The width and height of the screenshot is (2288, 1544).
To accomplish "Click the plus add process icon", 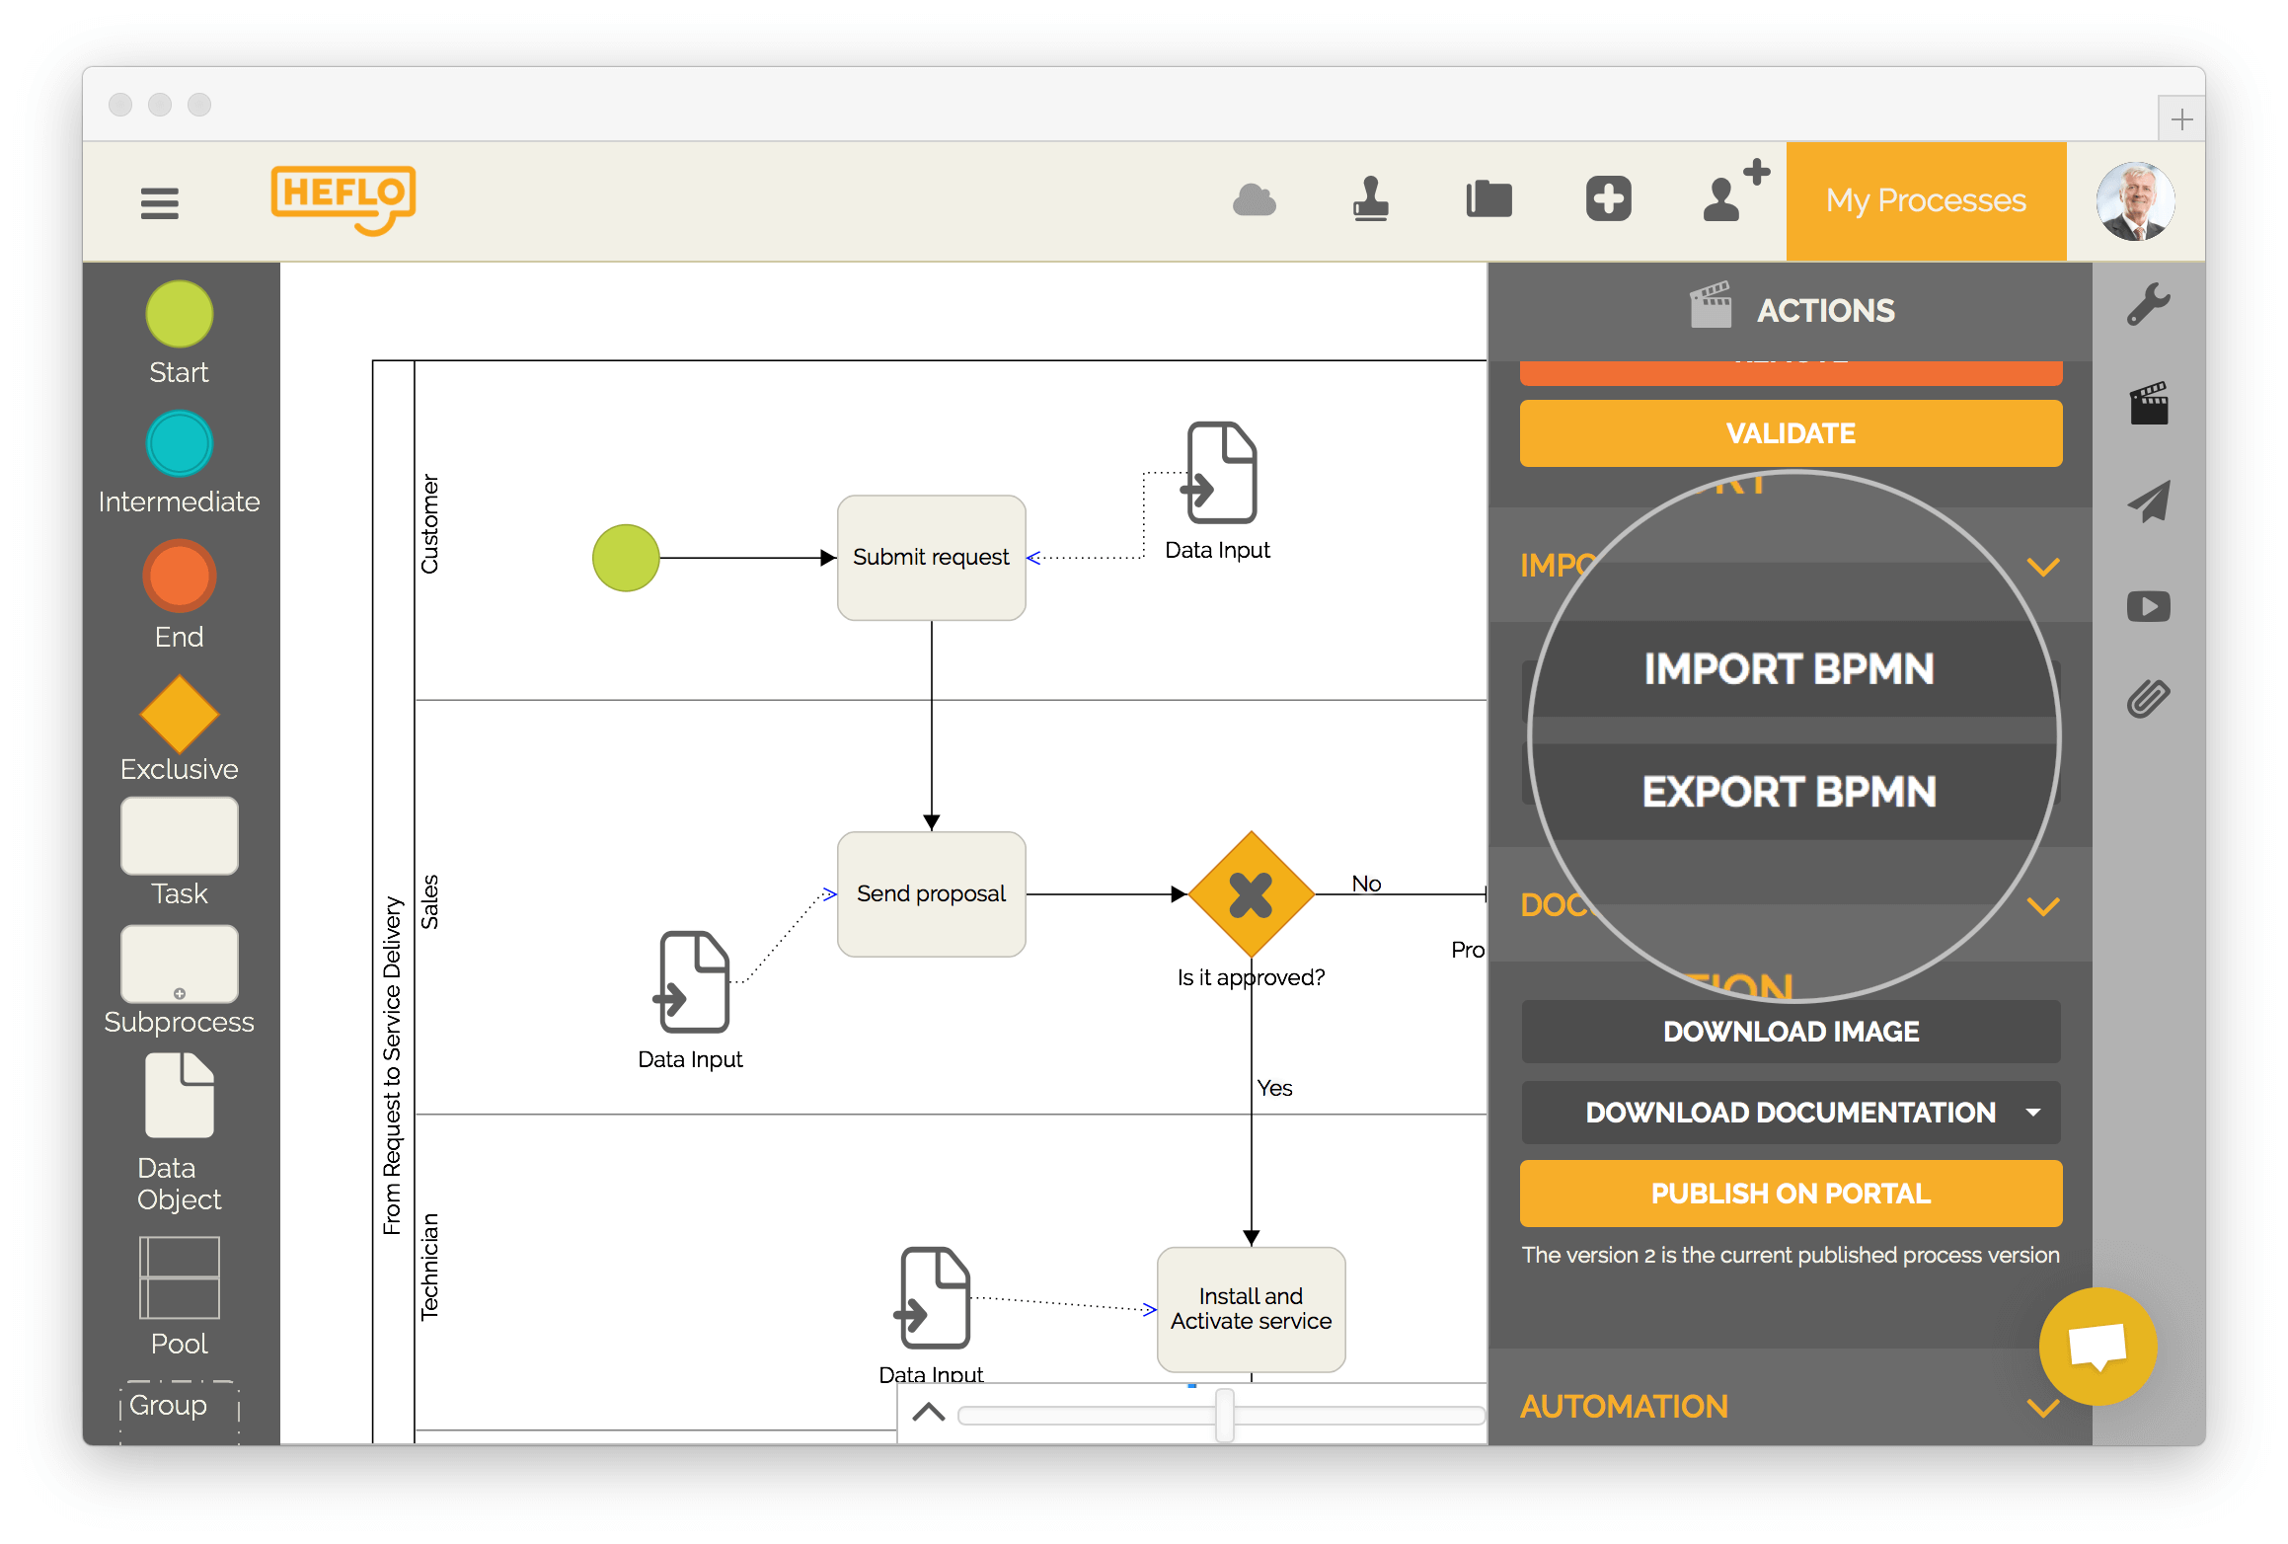I will tap(1609, 199).
